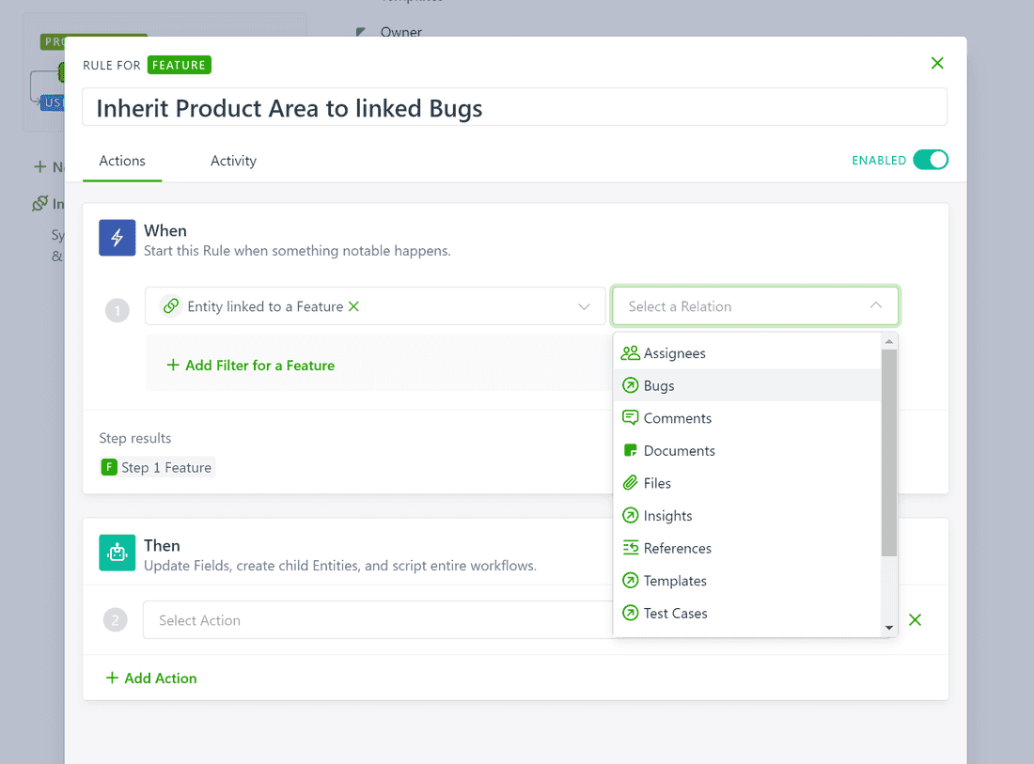Click the Add Action link
Screen dimensions: 1034x764
tap(151, 678)
